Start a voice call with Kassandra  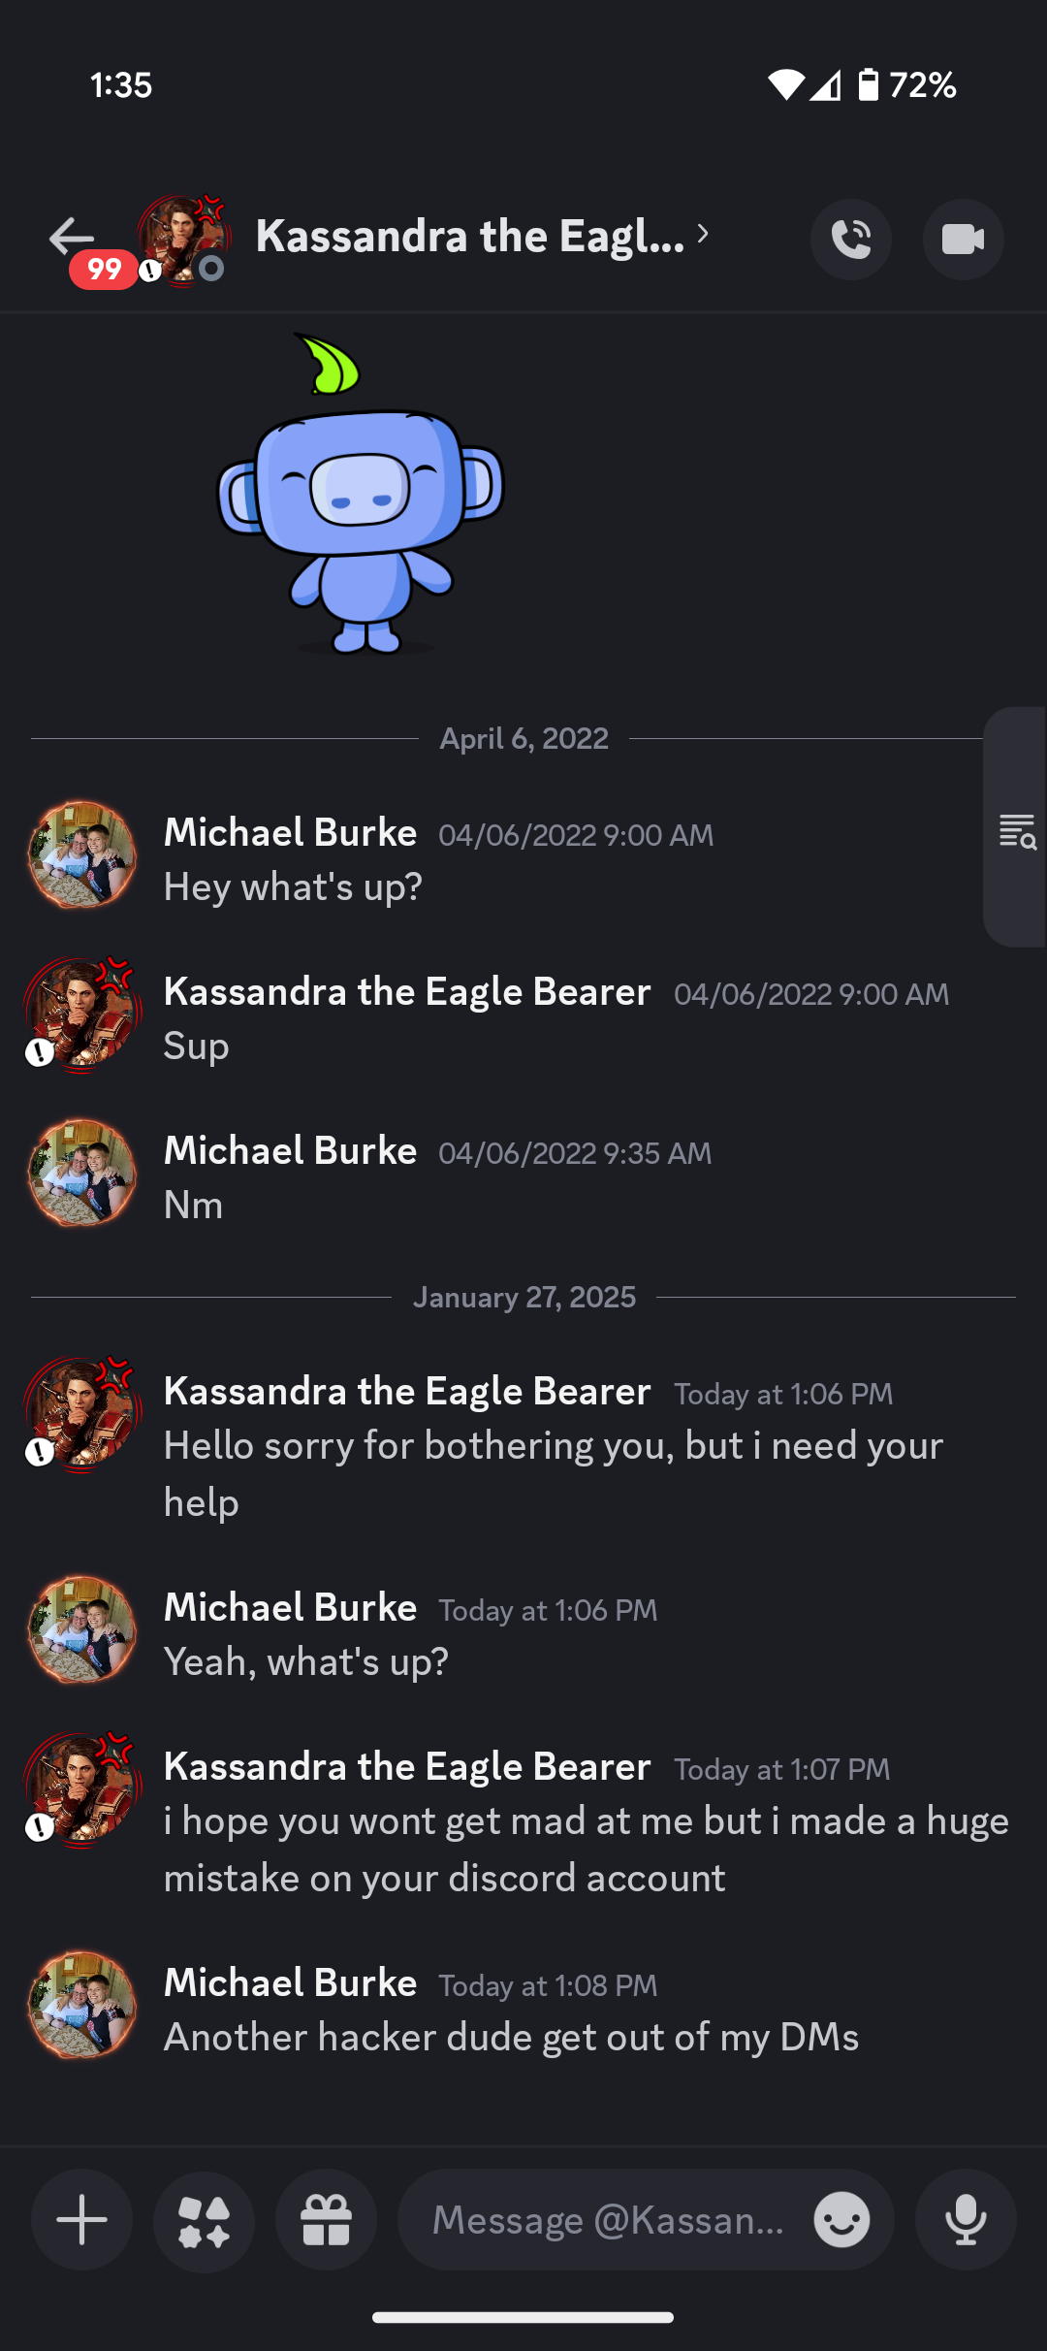[x=851, y=240]
